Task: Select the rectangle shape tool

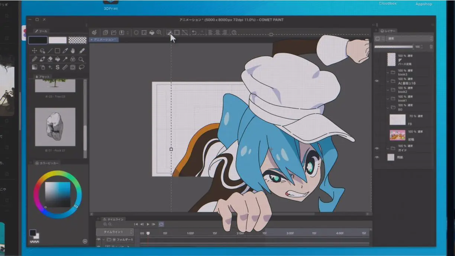Action: pyautogui.click(x=58, y=51)
